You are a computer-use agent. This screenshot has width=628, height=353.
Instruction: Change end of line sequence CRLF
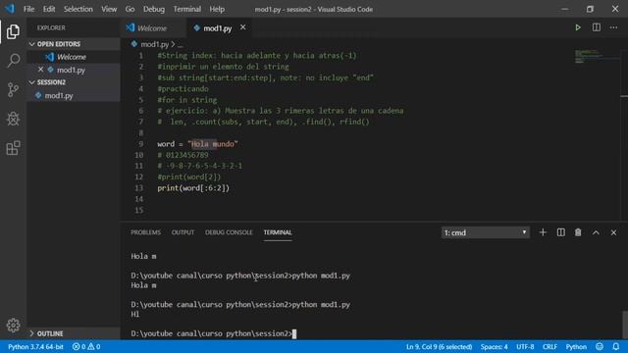(x=549, y=346)
